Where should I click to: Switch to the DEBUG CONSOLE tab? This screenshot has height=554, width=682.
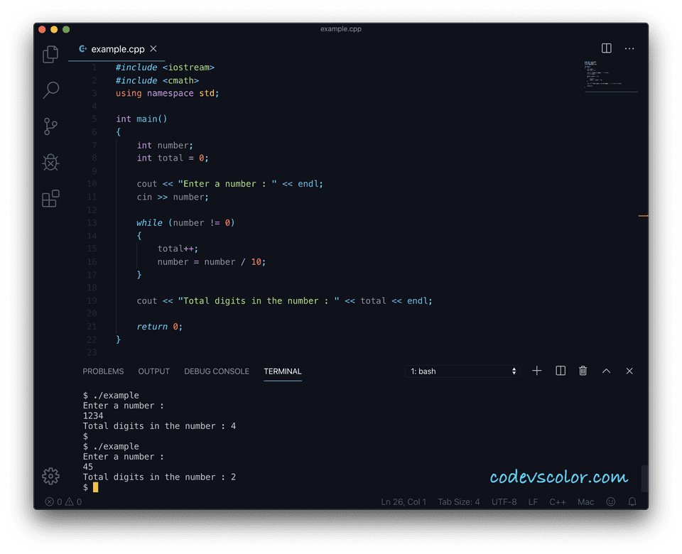point(217,371)
